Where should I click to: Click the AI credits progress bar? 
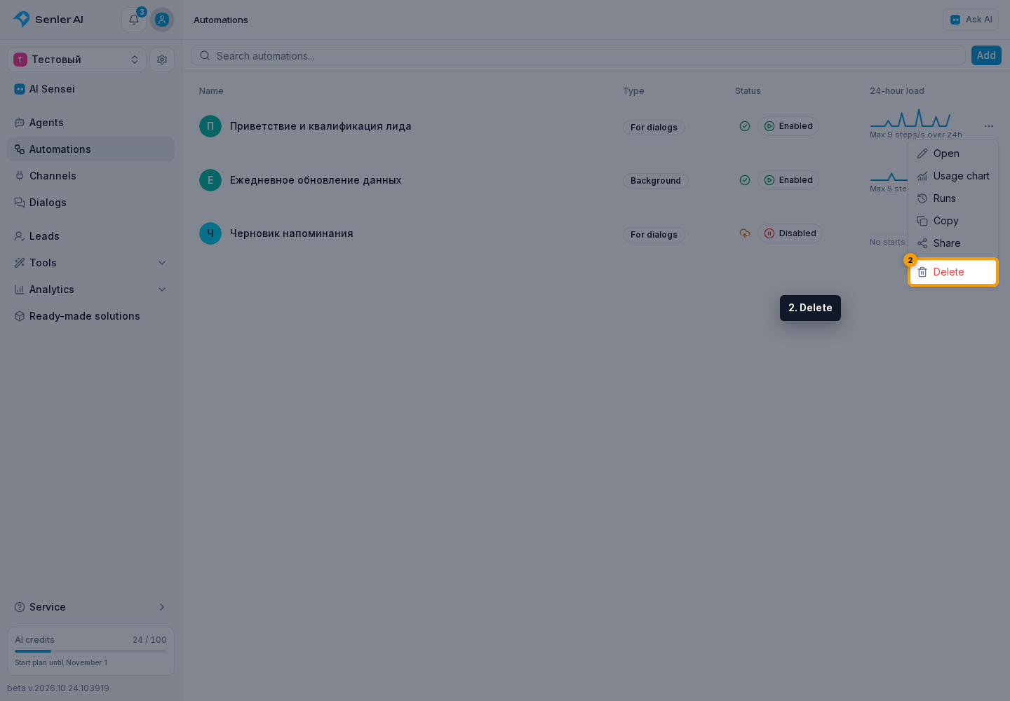point(91,651)
